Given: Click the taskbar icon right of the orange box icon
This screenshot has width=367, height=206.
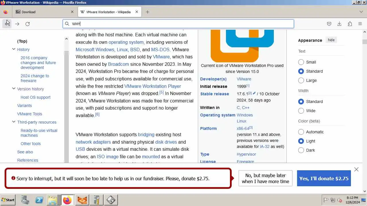Looking at the screenshot, I should (x=97, y=200).
